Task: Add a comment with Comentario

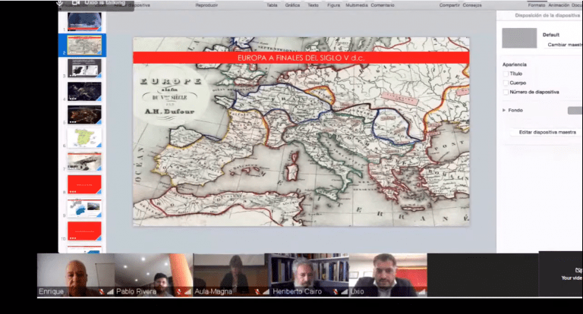Action: coord(383,5)
